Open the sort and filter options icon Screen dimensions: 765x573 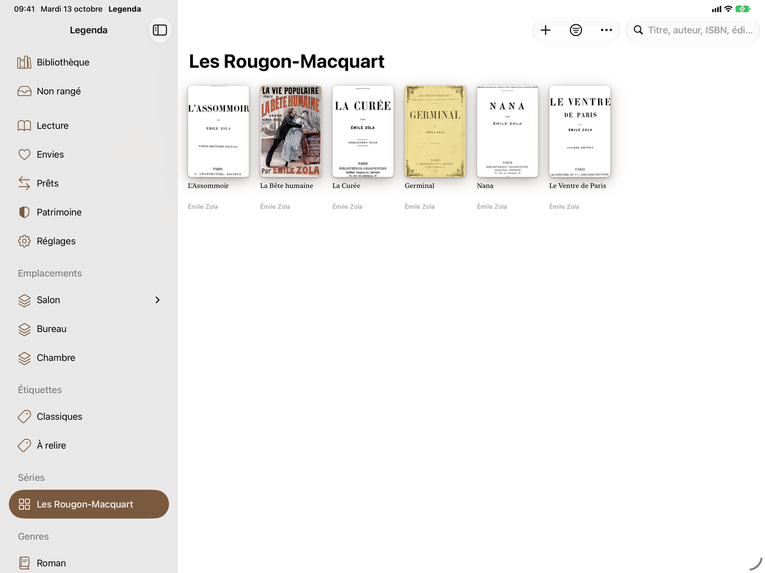click(576, 30)
